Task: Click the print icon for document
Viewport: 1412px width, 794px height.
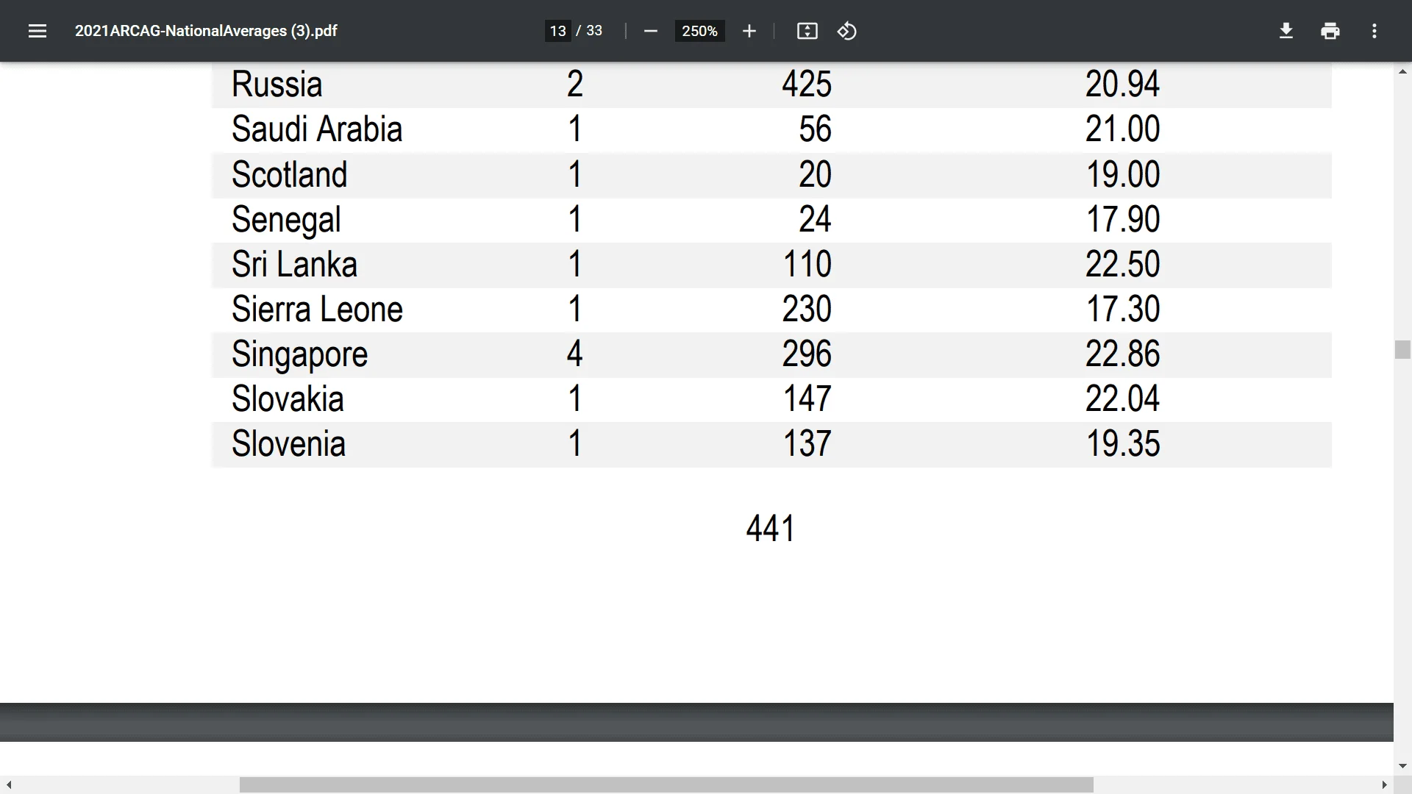Action: pyautogui.click(x=1330, y=31)
